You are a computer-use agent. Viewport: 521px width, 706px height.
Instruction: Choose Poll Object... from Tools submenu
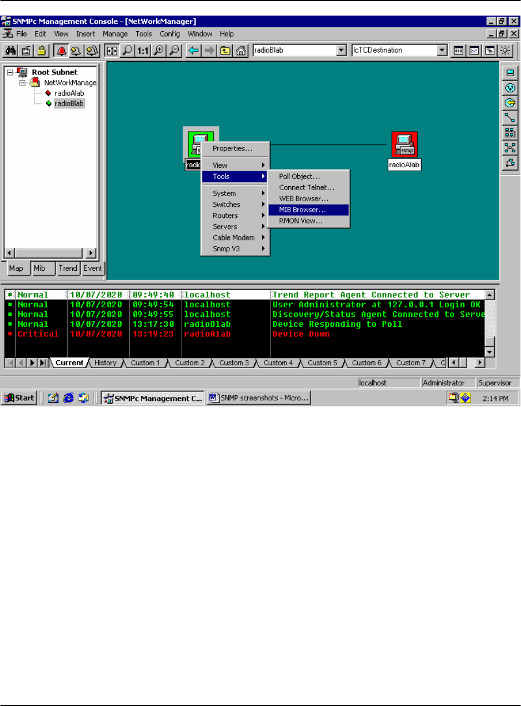click(308, 176)
